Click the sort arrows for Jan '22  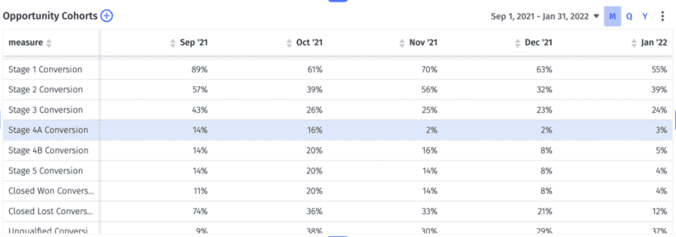pyautogui.click(x=634, y=43)
